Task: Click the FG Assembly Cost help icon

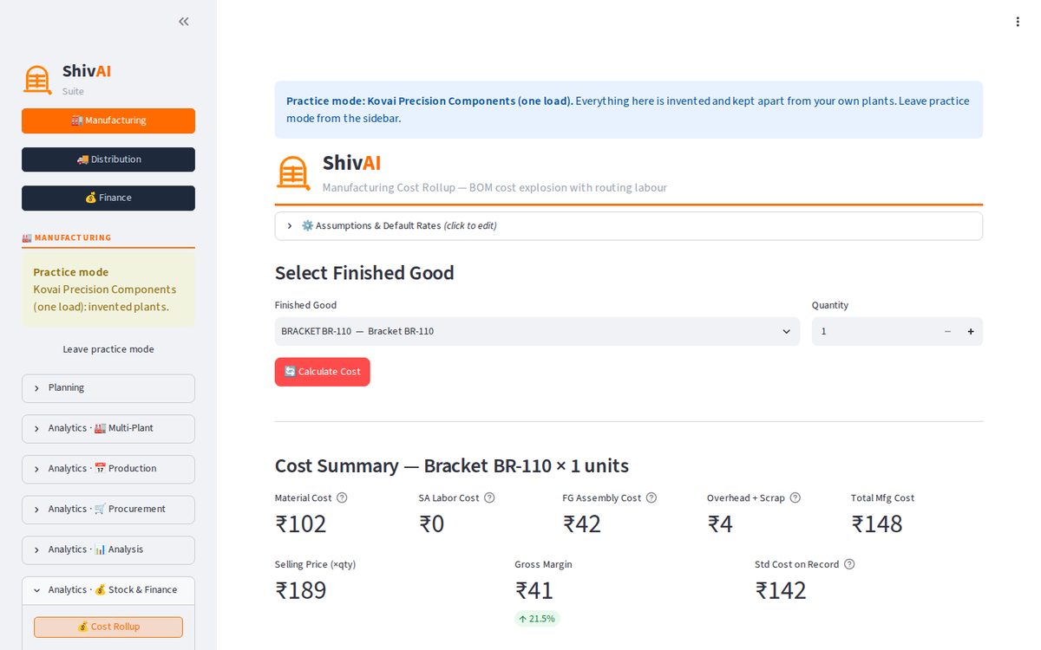Action: coord(651,497)
